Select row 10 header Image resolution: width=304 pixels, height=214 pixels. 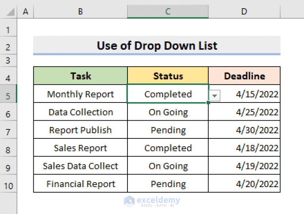(8, 183)
